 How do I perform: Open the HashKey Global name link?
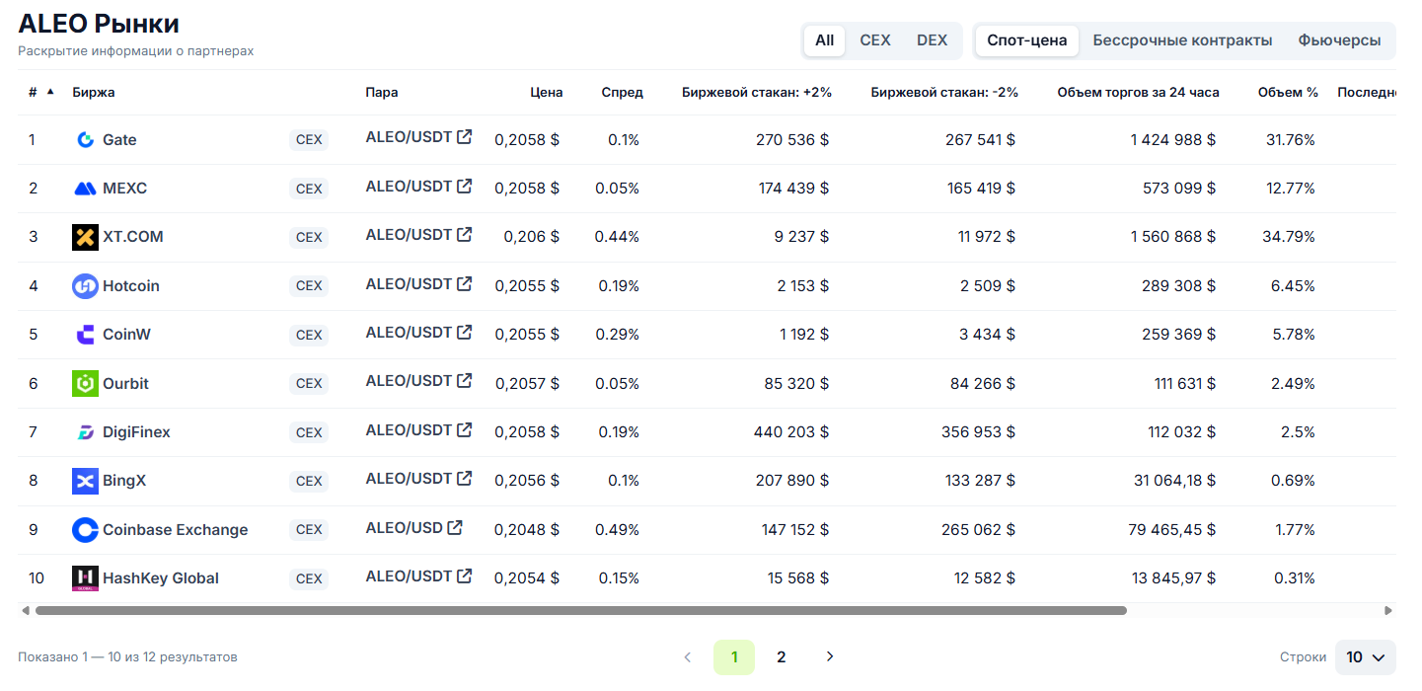pos(161,578)
